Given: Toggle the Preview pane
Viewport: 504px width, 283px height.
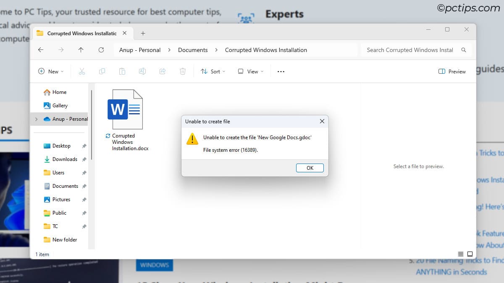Looking at the screenshot, I should [452, 71].
